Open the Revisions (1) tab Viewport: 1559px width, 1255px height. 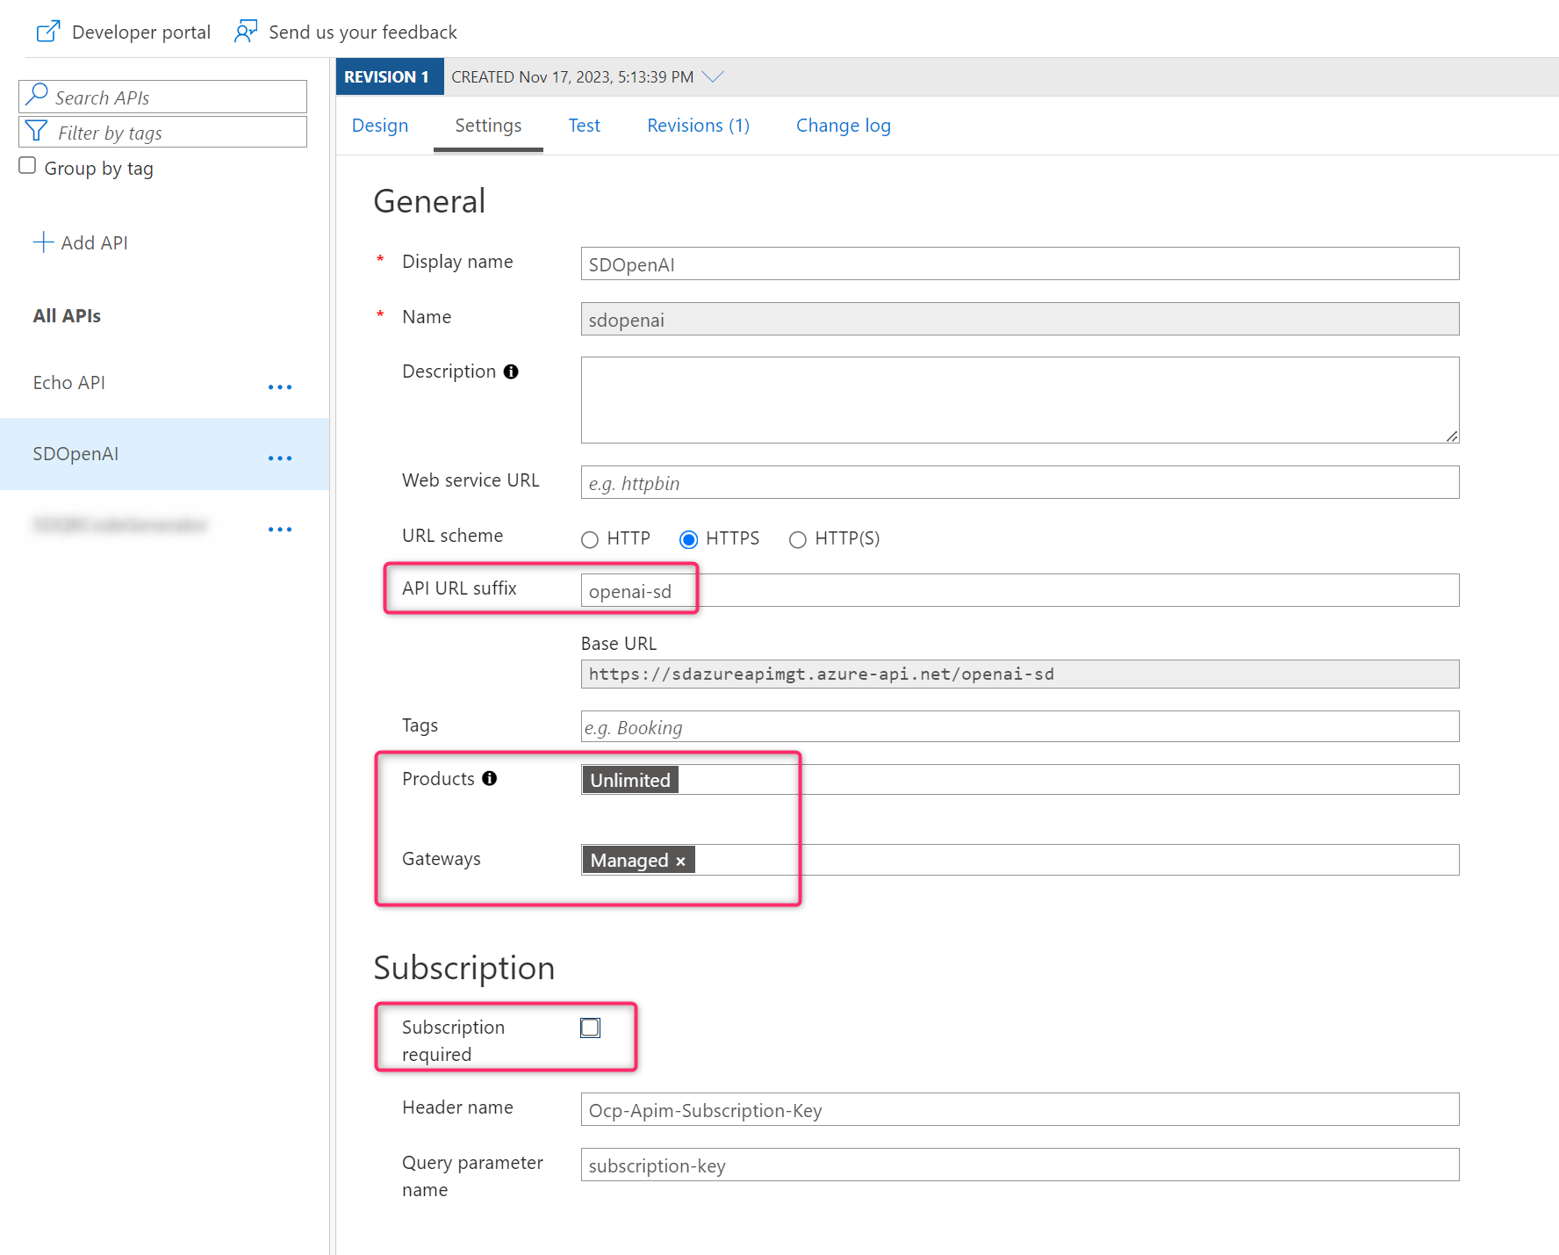point(698,126)
